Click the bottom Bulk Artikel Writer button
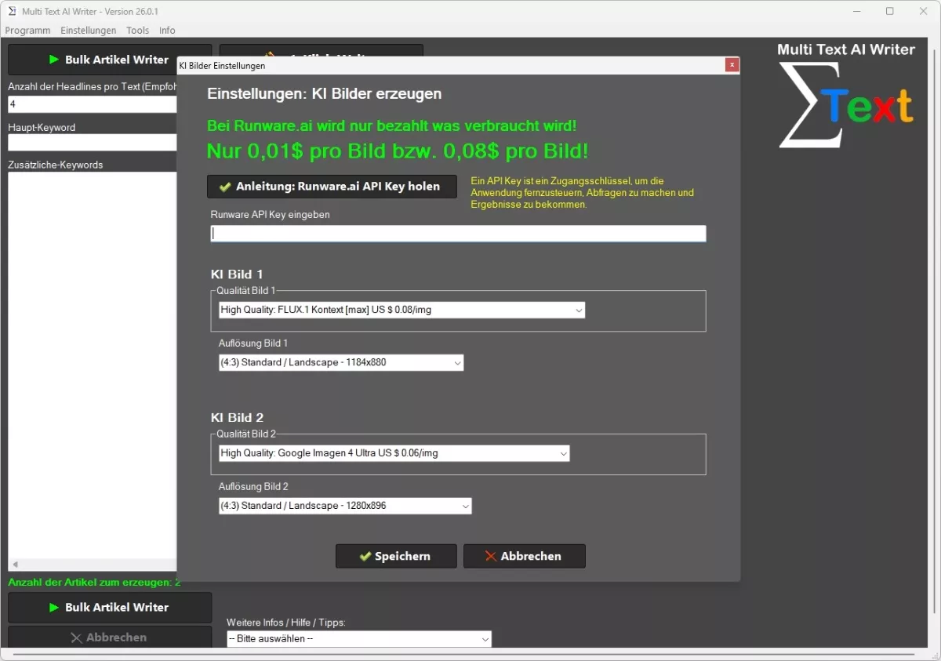The width and height of the screenshot is (941, 661). pos(110,608)
